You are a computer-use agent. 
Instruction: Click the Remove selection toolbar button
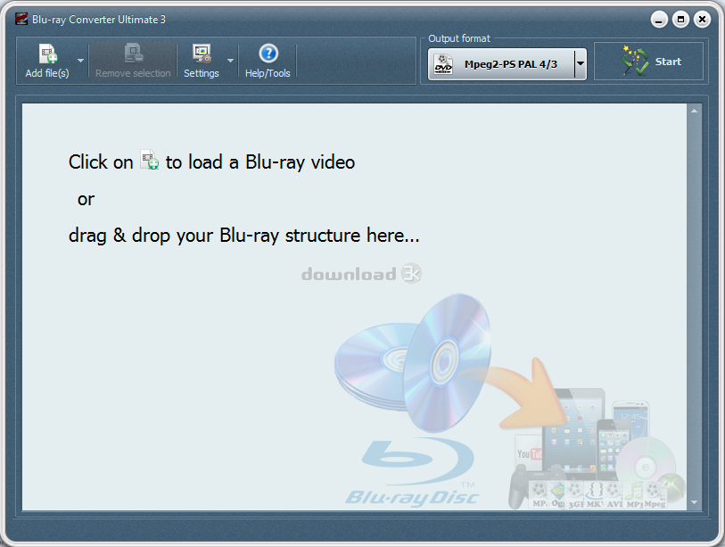133,61
